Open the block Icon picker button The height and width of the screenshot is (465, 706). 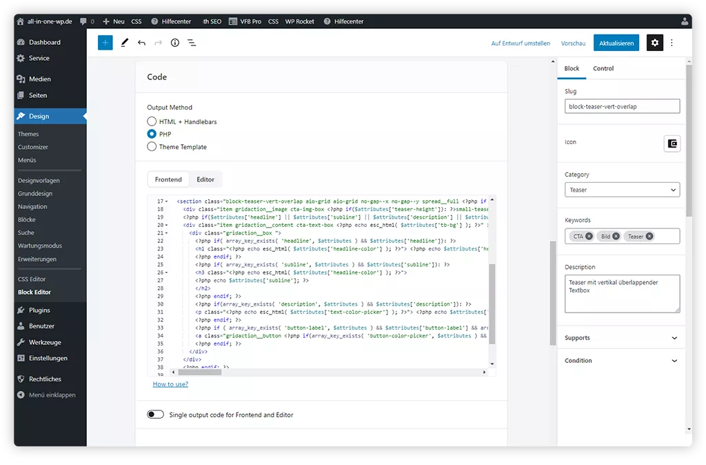coord(672,144)
